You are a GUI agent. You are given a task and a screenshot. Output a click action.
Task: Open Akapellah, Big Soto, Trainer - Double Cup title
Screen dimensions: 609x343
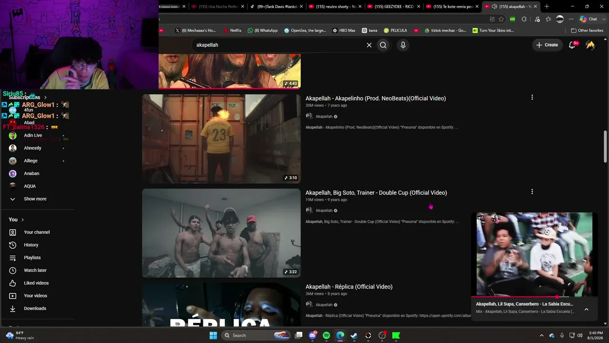[x=376, y=192]
